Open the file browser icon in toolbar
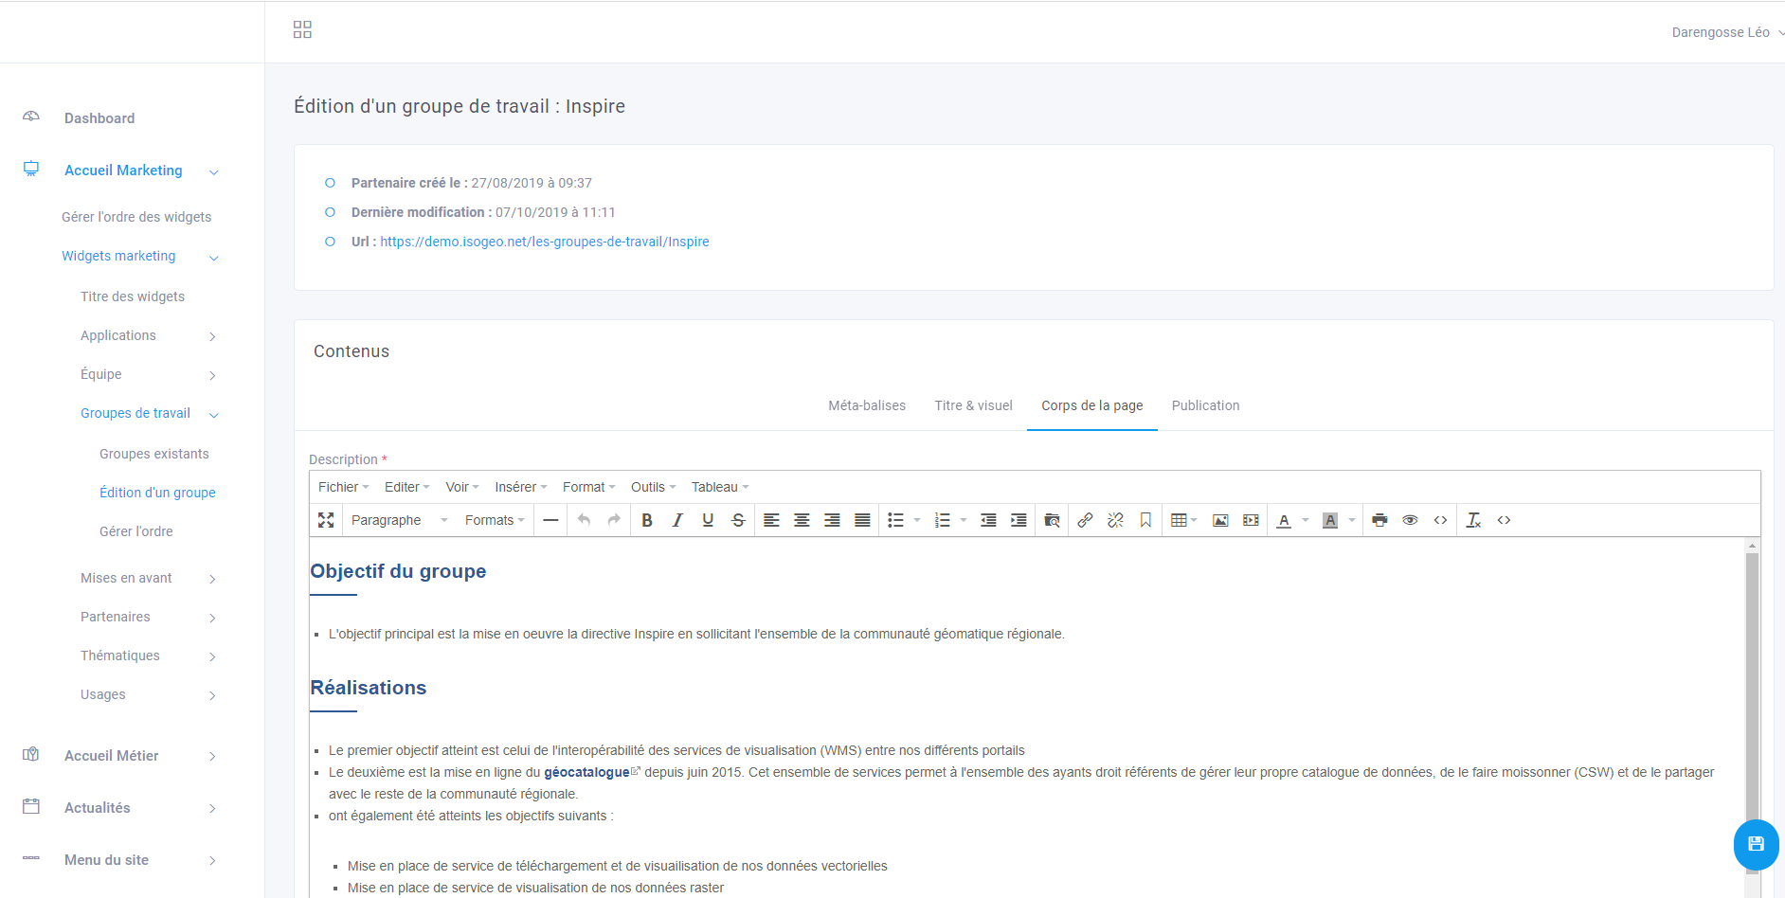 (x=1052, y=520)
